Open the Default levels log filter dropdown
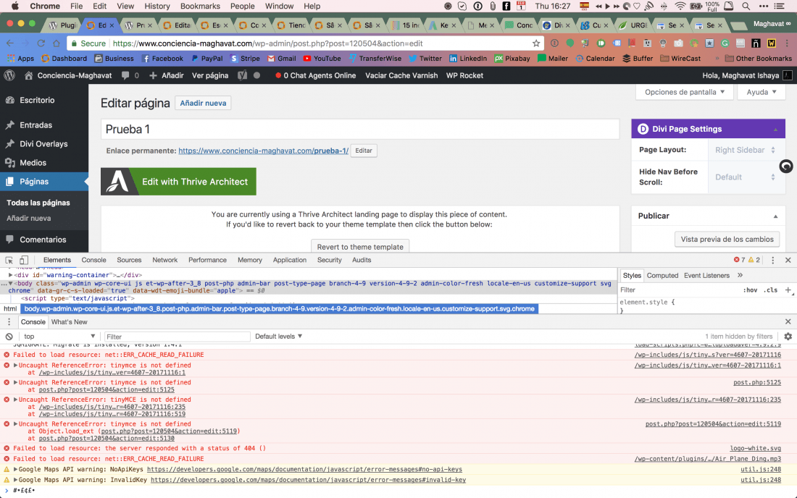This screenshot has width=797, height=498. point(278,336)
